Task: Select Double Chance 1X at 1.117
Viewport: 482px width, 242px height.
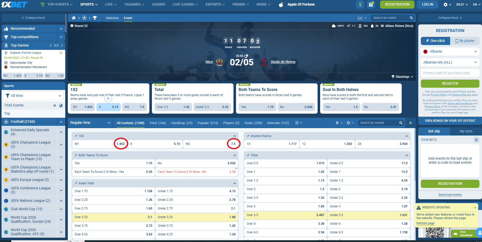Action: [x=271, y=144]
